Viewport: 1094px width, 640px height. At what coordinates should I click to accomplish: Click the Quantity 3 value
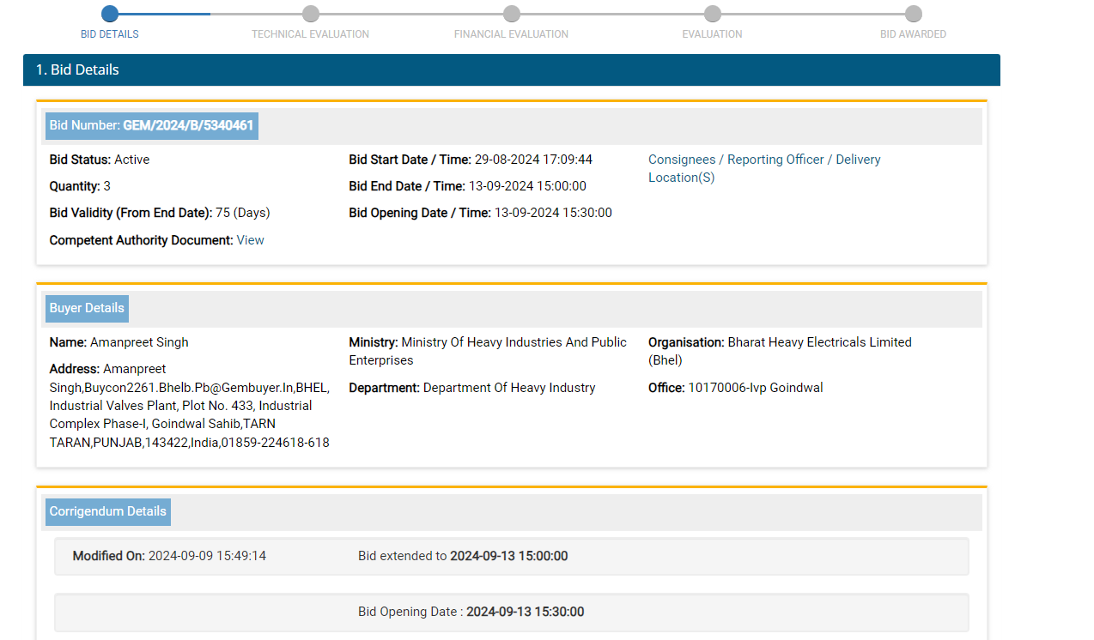click(x=80, y=186)
